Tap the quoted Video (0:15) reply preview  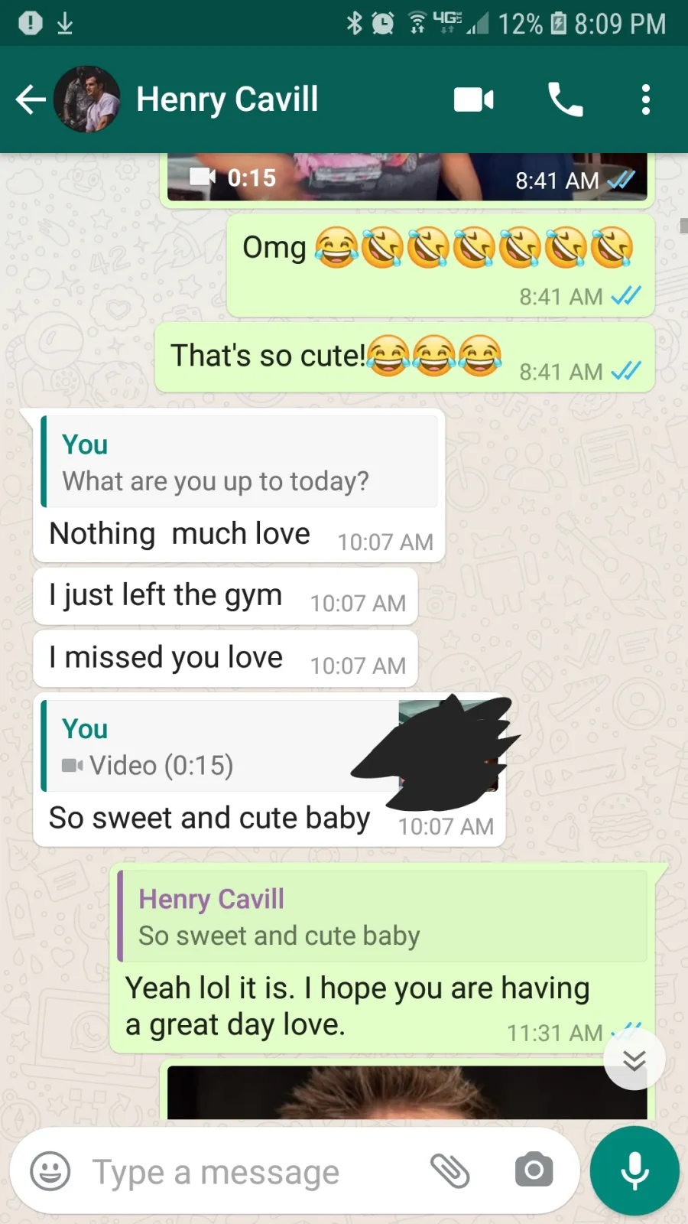pyautogui.click(x=269, y=746)
